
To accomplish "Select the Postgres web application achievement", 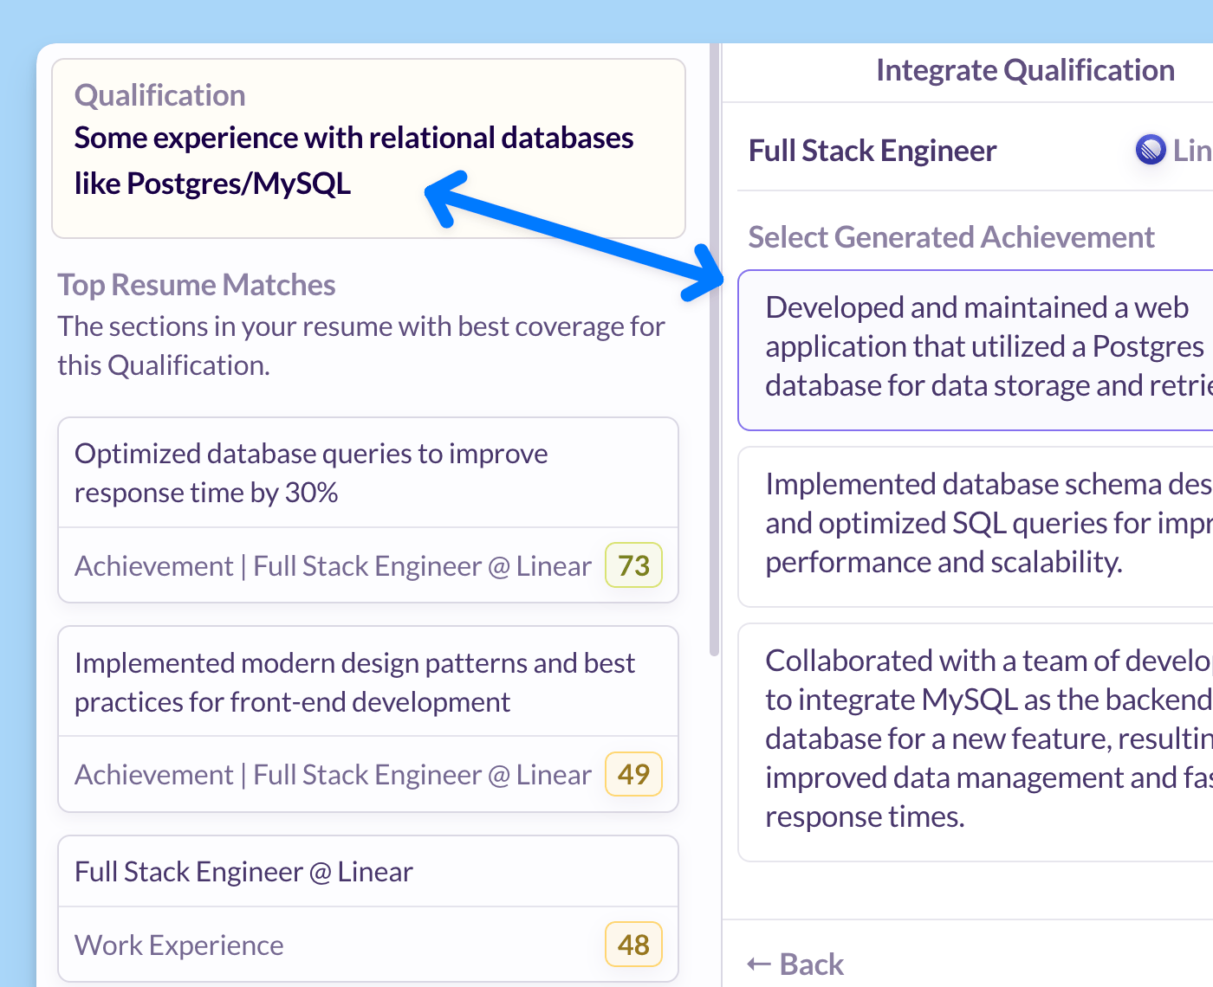I will click(x=976, y=350).
